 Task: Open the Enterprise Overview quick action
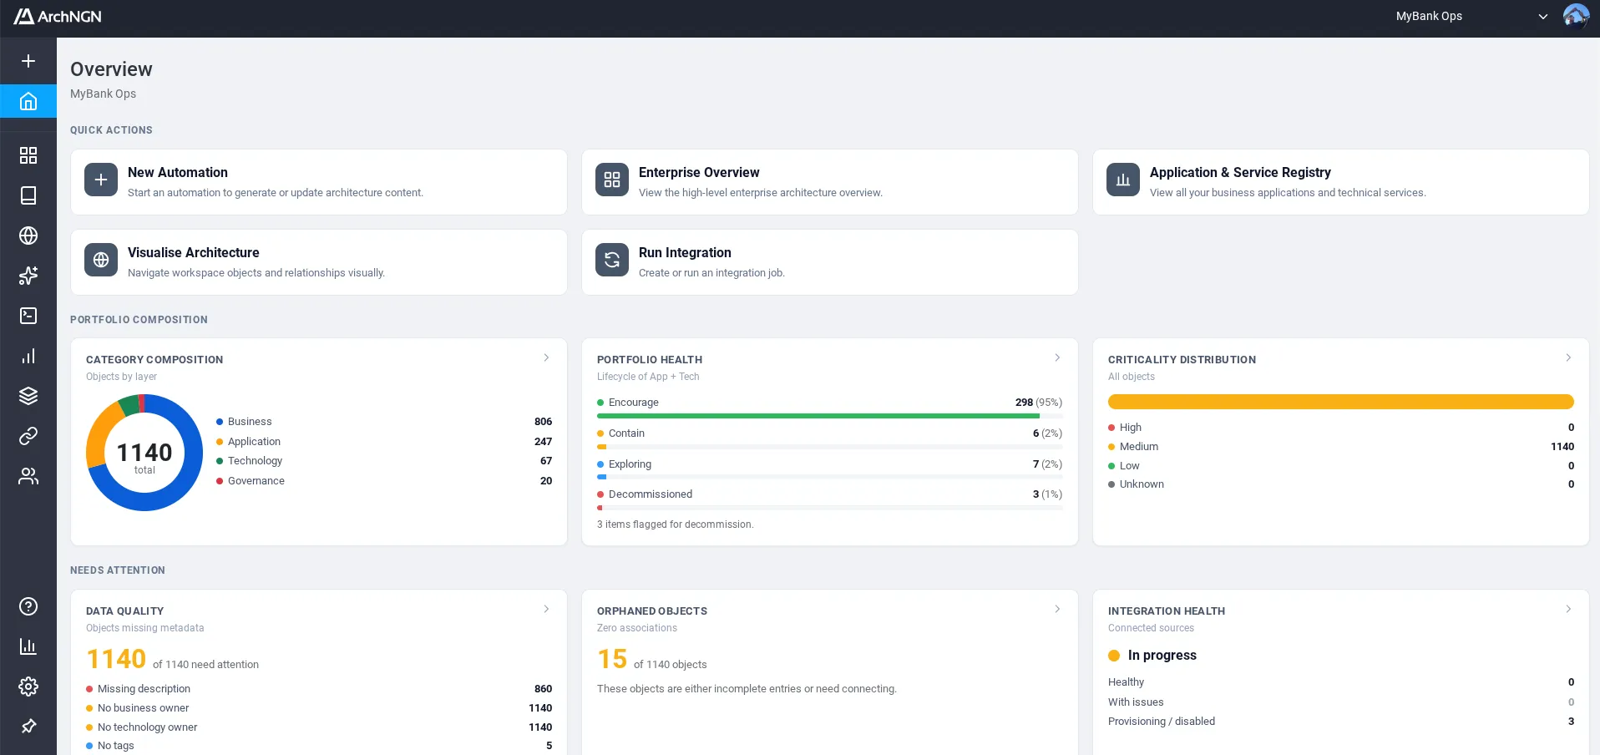[x=830, y=182]
